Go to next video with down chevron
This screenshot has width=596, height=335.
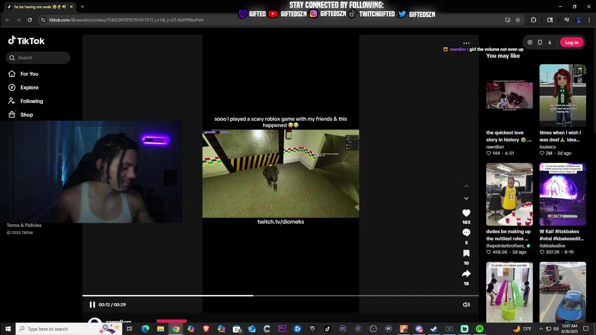(x=466, y=198)
